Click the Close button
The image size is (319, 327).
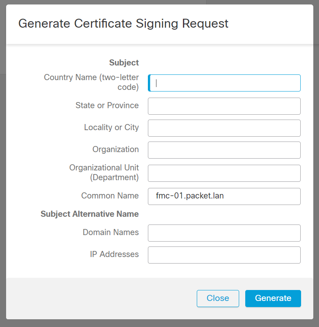point(218,298)
